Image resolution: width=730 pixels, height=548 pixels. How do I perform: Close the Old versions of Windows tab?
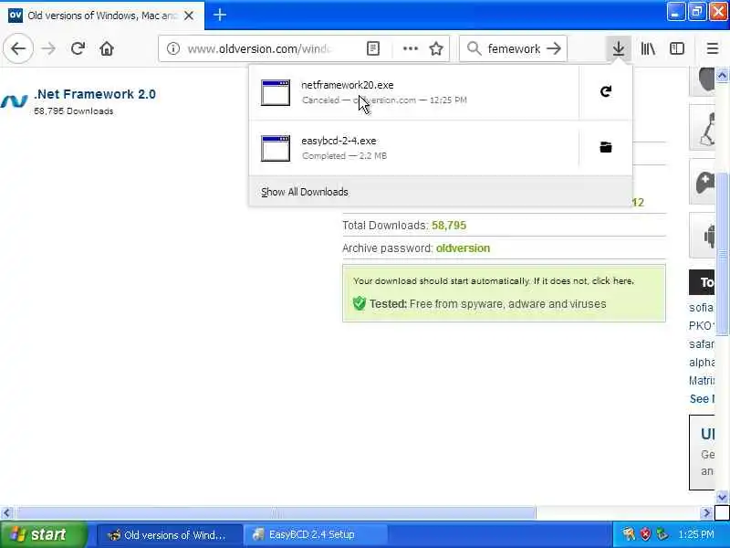pyautogui.click(x=189, y=16)
